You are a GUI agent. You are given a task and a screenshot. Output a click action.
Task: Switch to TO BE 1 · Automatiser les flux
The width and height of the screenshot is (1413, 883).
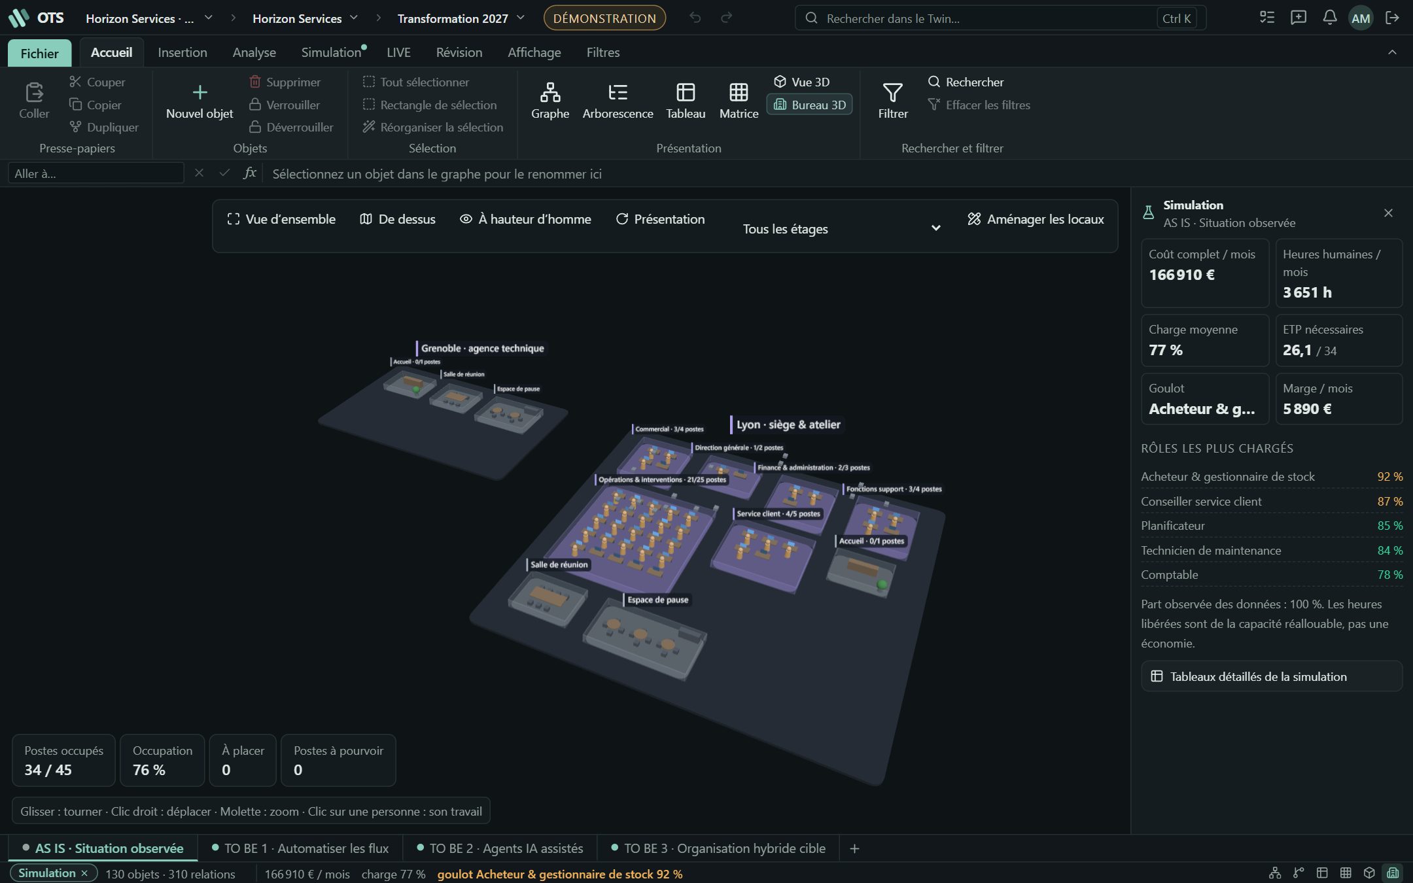click(x=300, y=848)
